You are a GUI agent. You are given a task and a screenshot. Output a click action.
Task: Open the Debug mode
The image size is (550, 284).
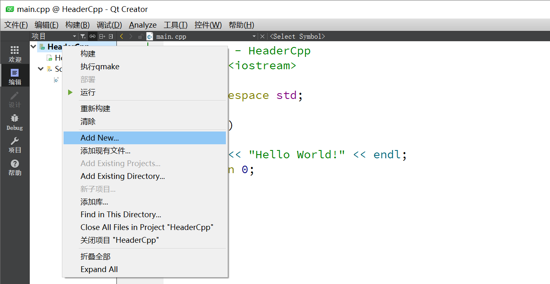(x=14, y=122)
